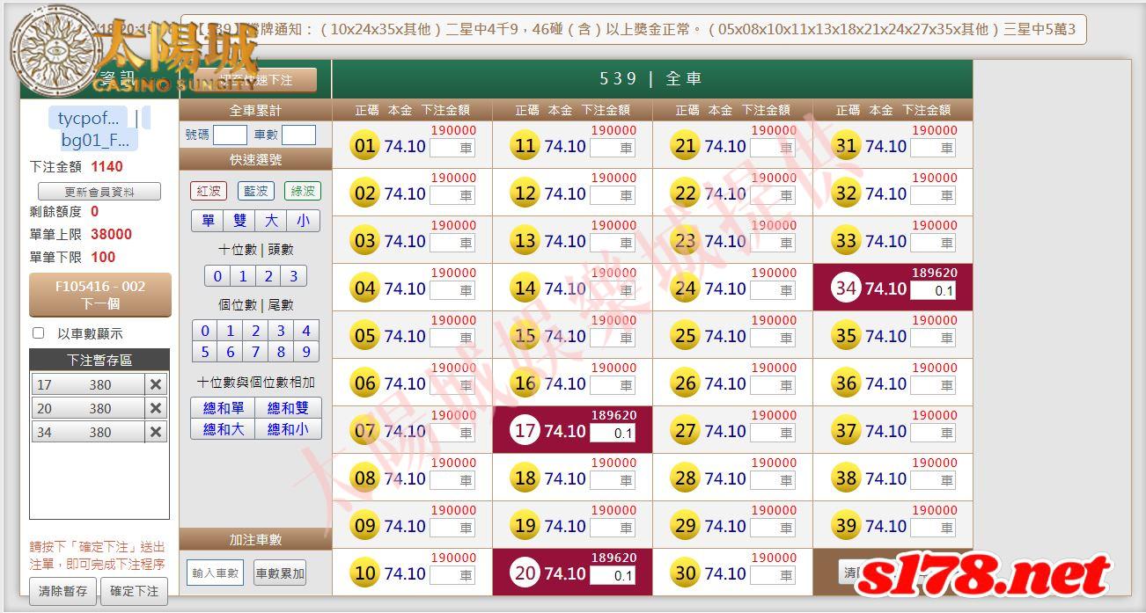Click 更新會員資料 button
Screen dimensions: 1146x613
pos(99,192)
